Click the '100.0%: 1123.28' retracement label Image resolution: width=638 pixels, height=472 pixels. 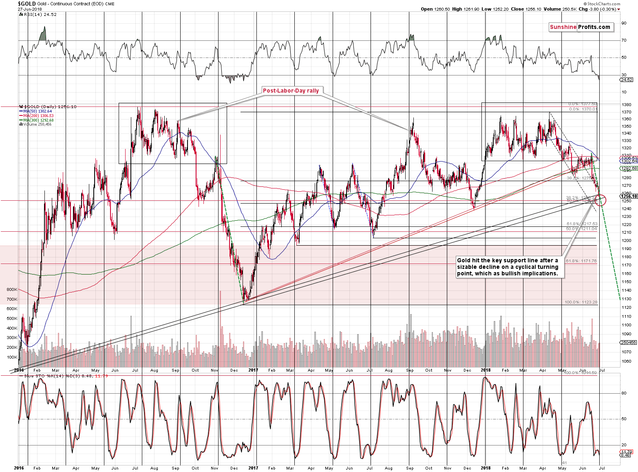point(581,302)
